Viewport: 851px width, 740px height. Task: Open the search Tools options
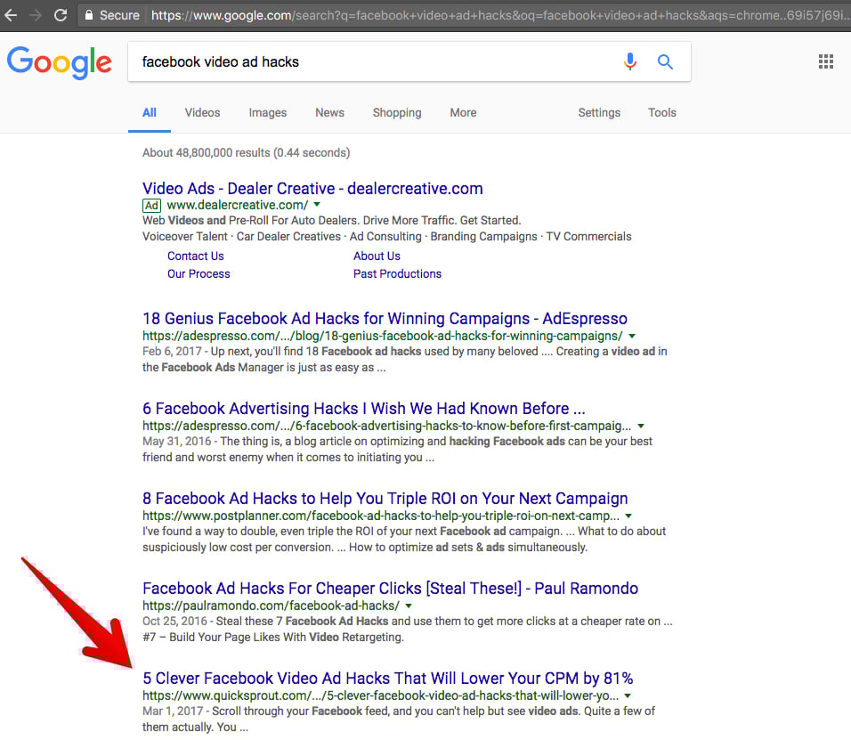pyautogui.click(x=661, y=112)
